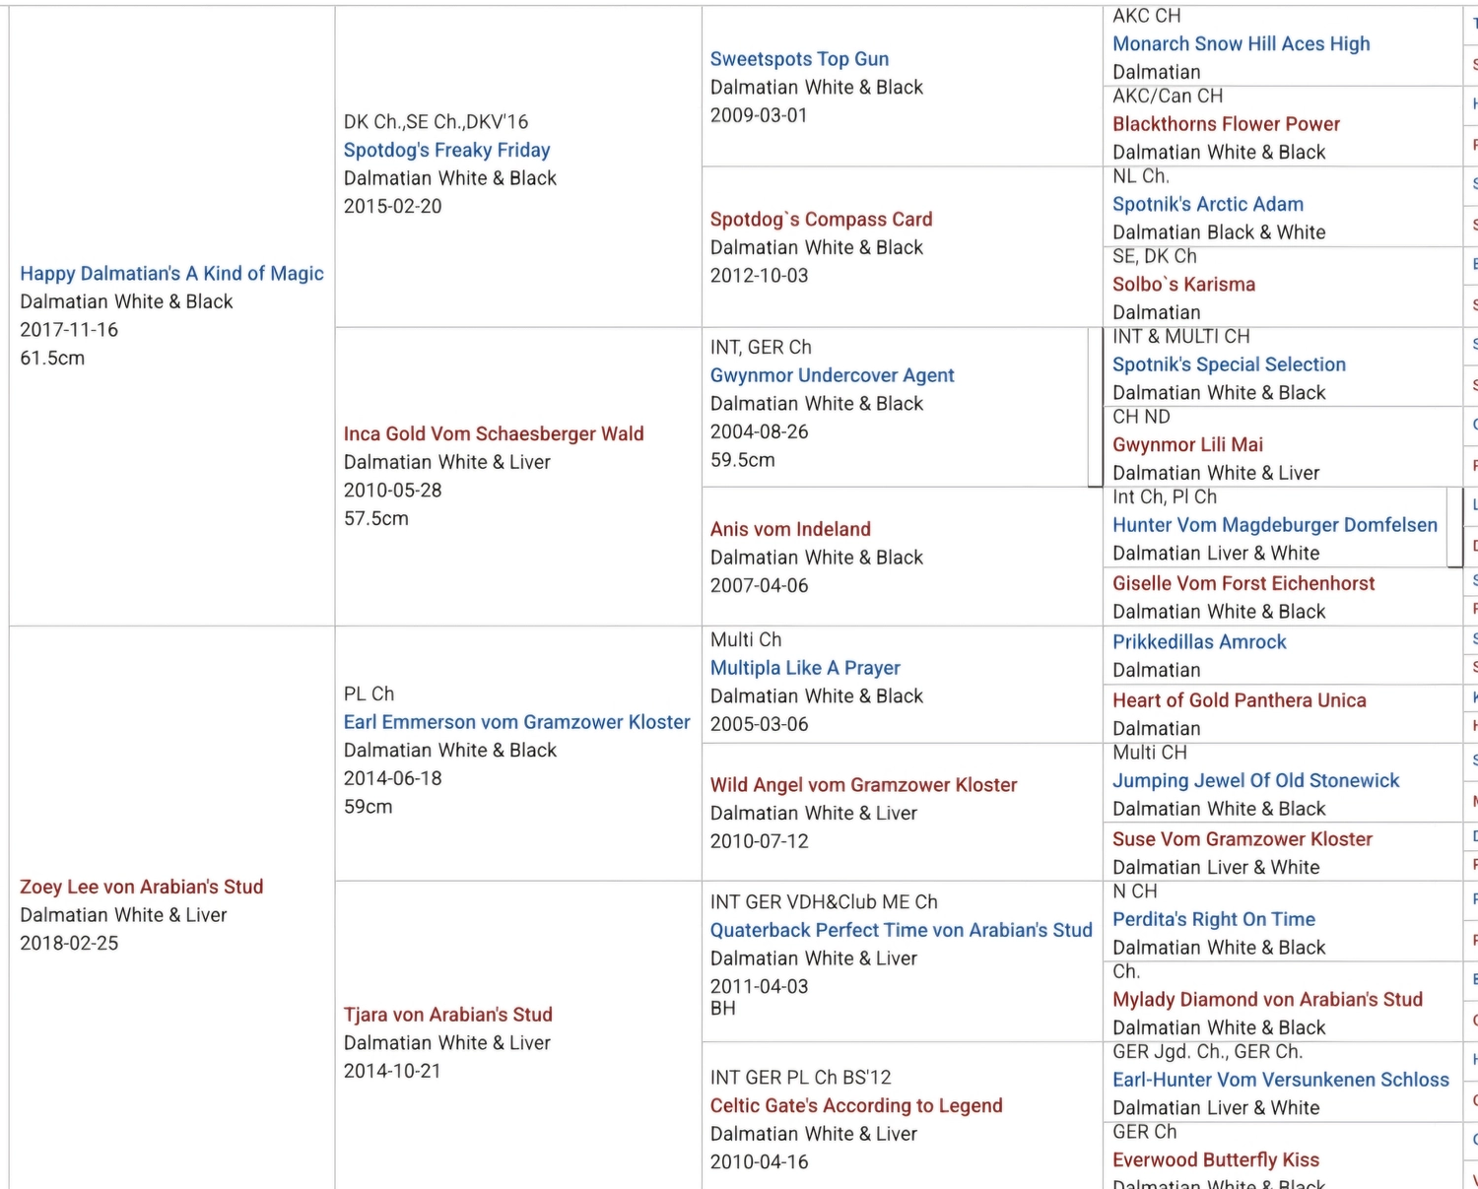Open Earl-Hunter Vom Versunkenen Schloss
The width and height of the screenshot is (1478, 1189).
[x=1280, y=1080]
